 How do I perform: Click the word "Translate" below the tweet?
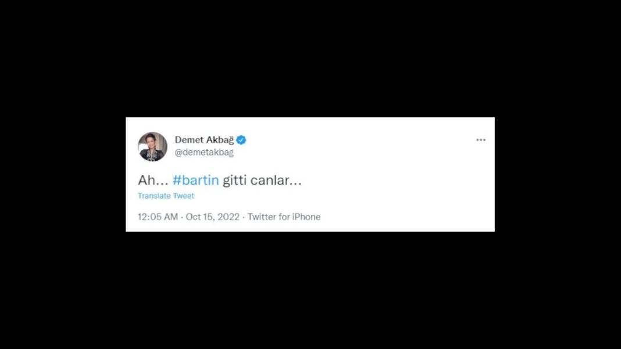pos(154,196)
